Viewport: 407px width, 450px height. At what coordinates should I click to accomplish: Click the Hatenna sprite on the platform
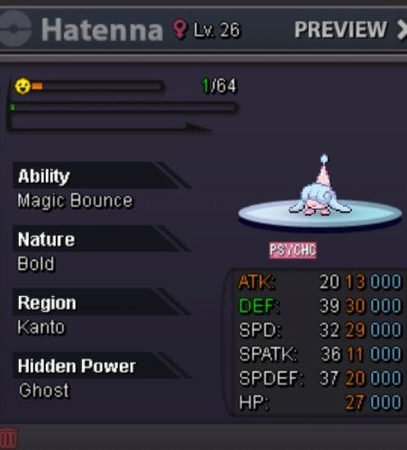(x=320, y=187)
